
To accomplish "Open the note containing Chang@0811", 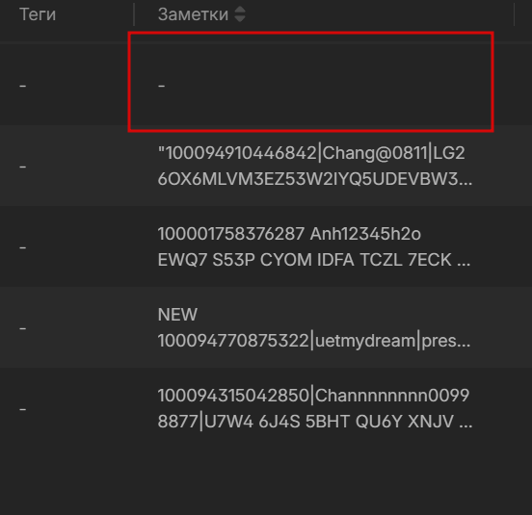I will pos(315,166).
